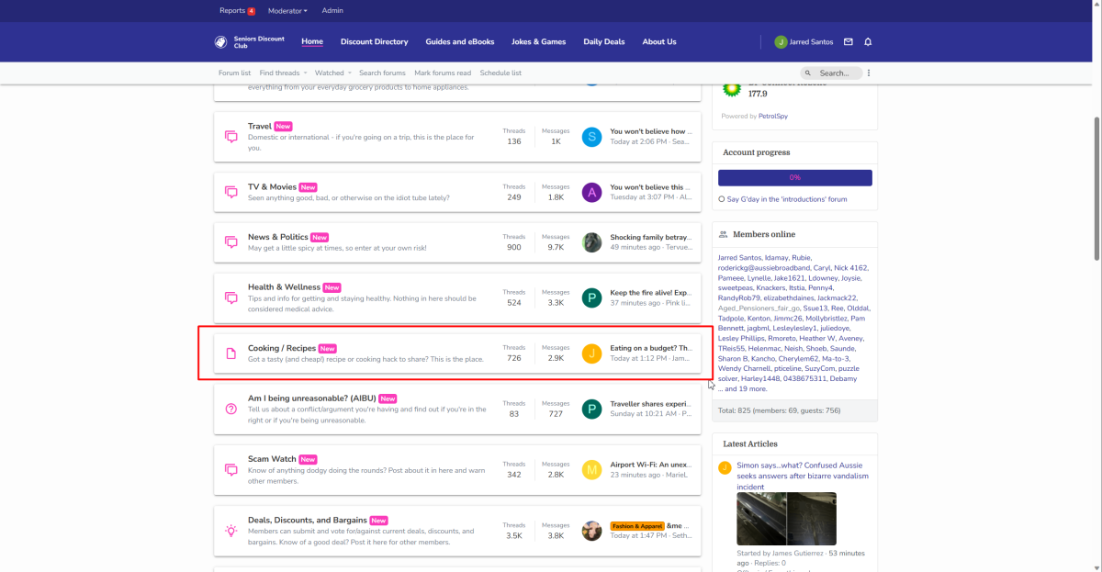The height and width of the screenshot is (572, 1102).
Task: Click into the Search input field
Action: point(838,73)
